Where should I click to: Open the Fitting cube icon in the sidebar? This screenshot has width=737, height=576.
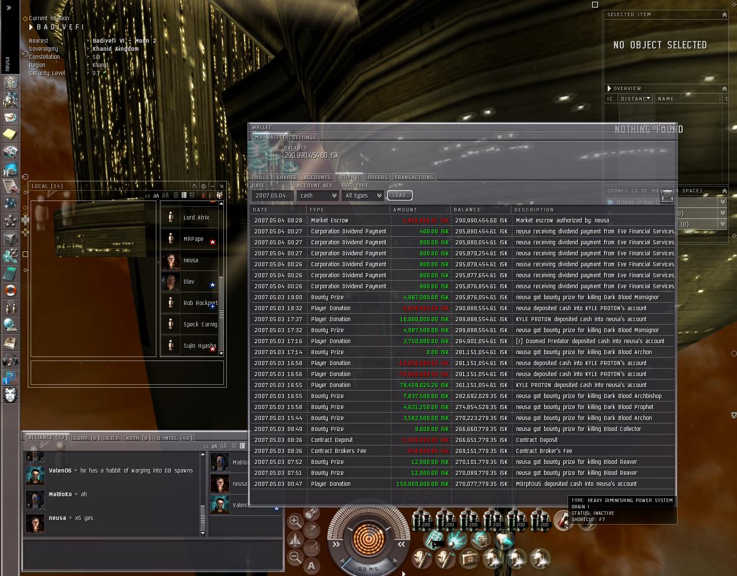coord(10,239)
